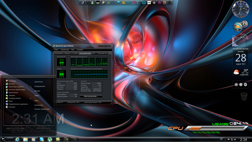Switch to the Приложения tab
This screenshot has width=252, height=142.
(59, 53)
